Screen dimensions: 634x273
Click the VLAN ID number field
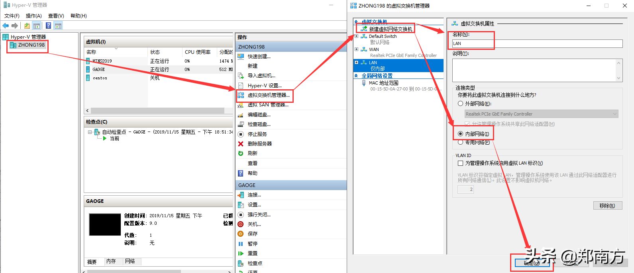click(465, 190)
